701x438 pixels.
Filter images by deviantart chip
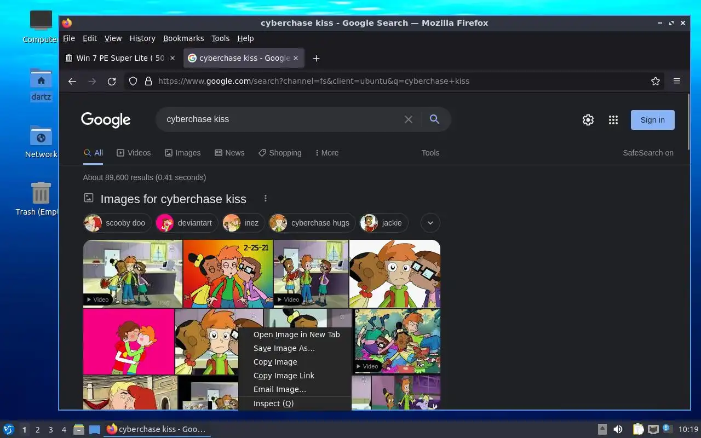click(x=187, y=223)
